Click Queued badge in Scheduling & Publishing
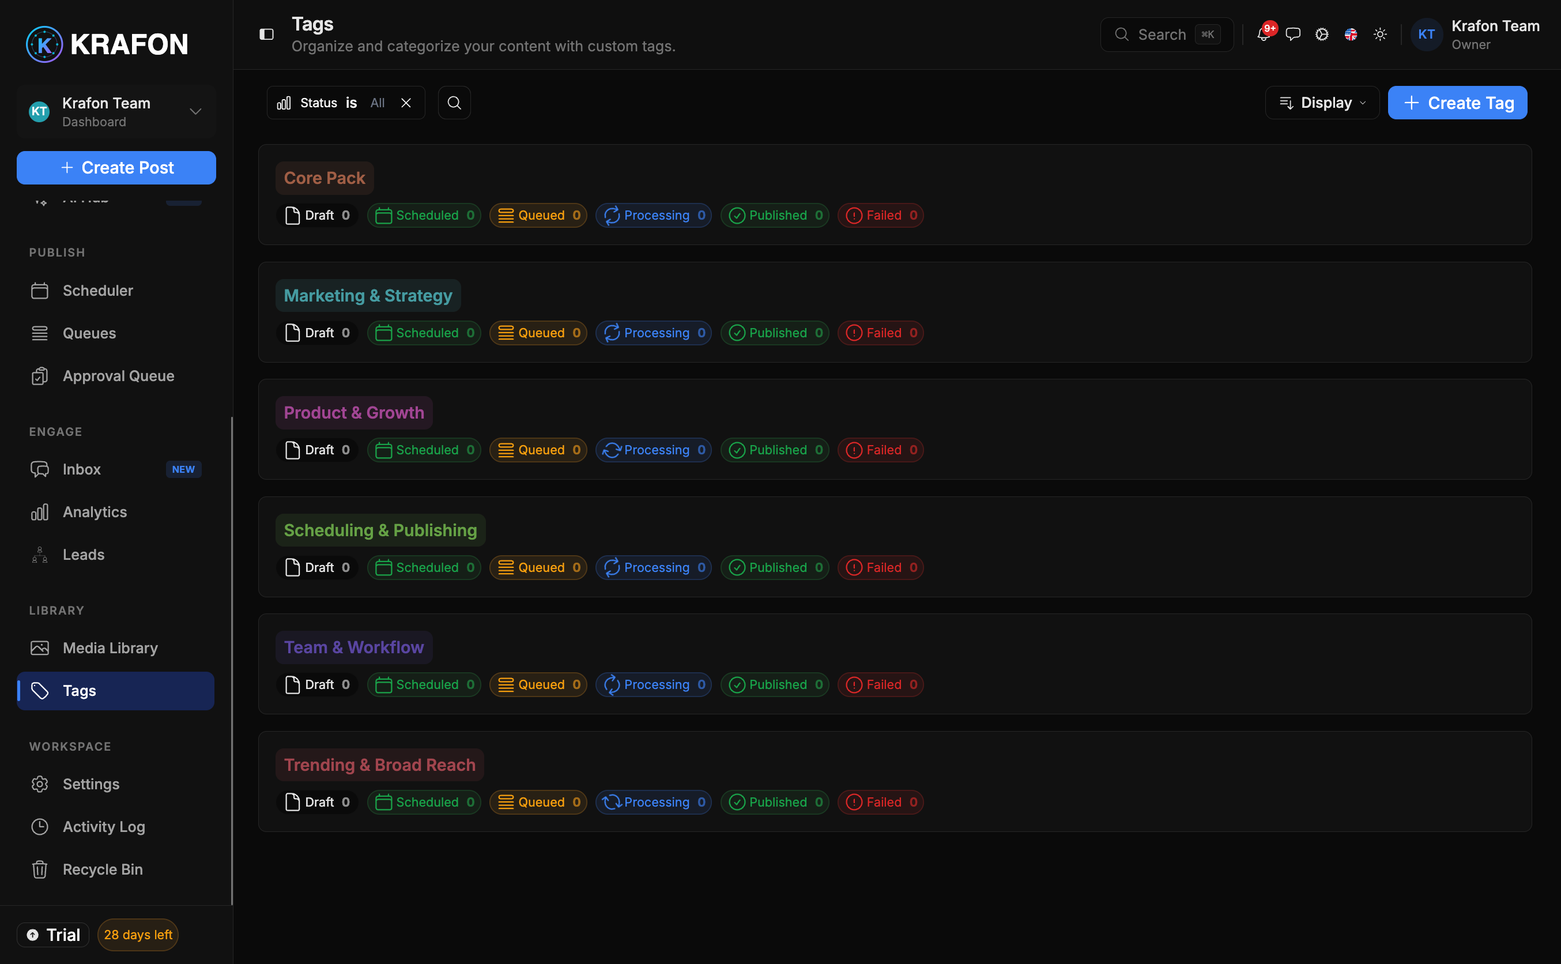 pos(538,567)
